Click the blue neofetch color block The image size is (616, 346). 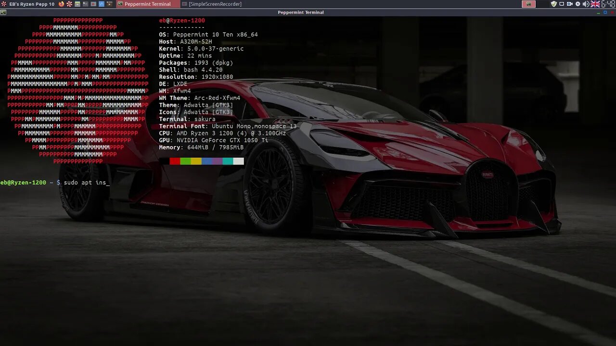207,161
